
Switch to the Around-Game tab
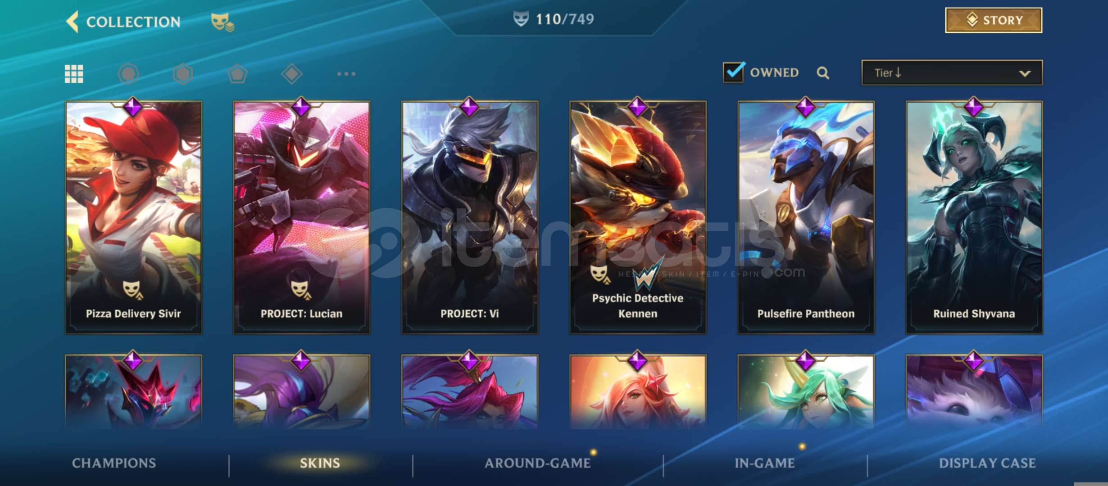pyautogui.click(x=537, y=463)
